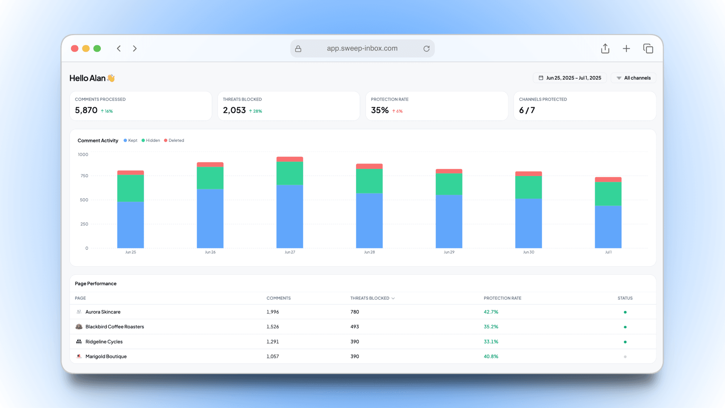Click the sort chevron next to Threats Blocked
Viewport: 725px width, 408px height.
393,298
